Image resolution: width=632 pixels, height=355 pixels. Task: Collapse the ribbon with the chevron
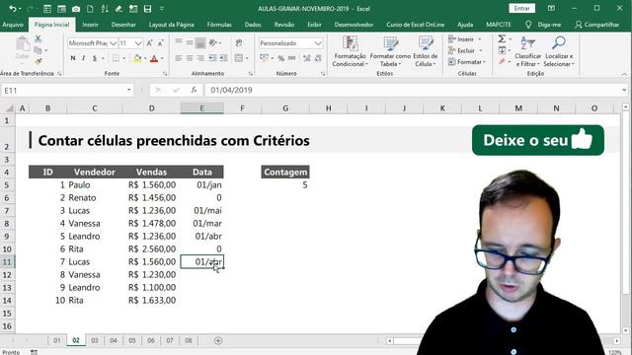click(624, 74)
